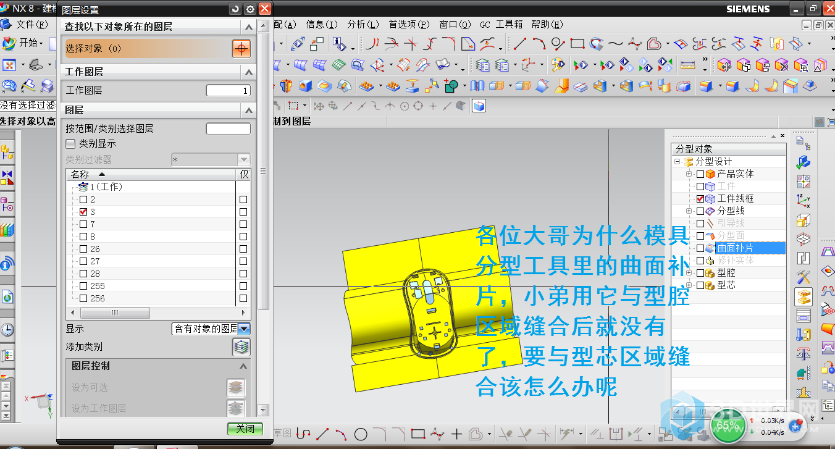The height and width of the screenshot is (449, 835).
Task: Click the 65% green network monitor widget
Action: point(728,426)
